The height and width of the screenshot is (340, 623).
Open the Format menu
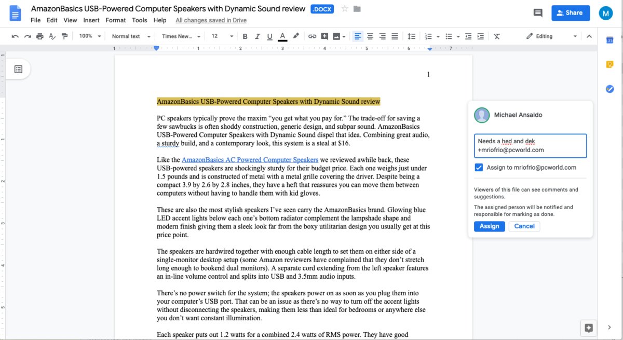[115, 20]
